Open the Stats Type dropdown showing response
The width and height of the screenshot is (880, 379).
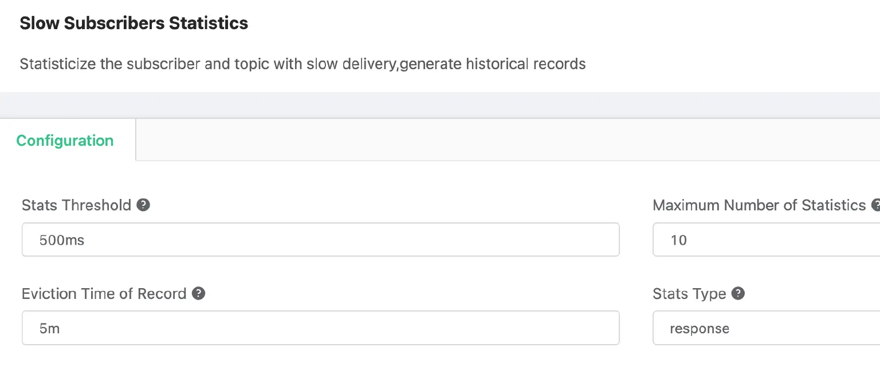765,328
